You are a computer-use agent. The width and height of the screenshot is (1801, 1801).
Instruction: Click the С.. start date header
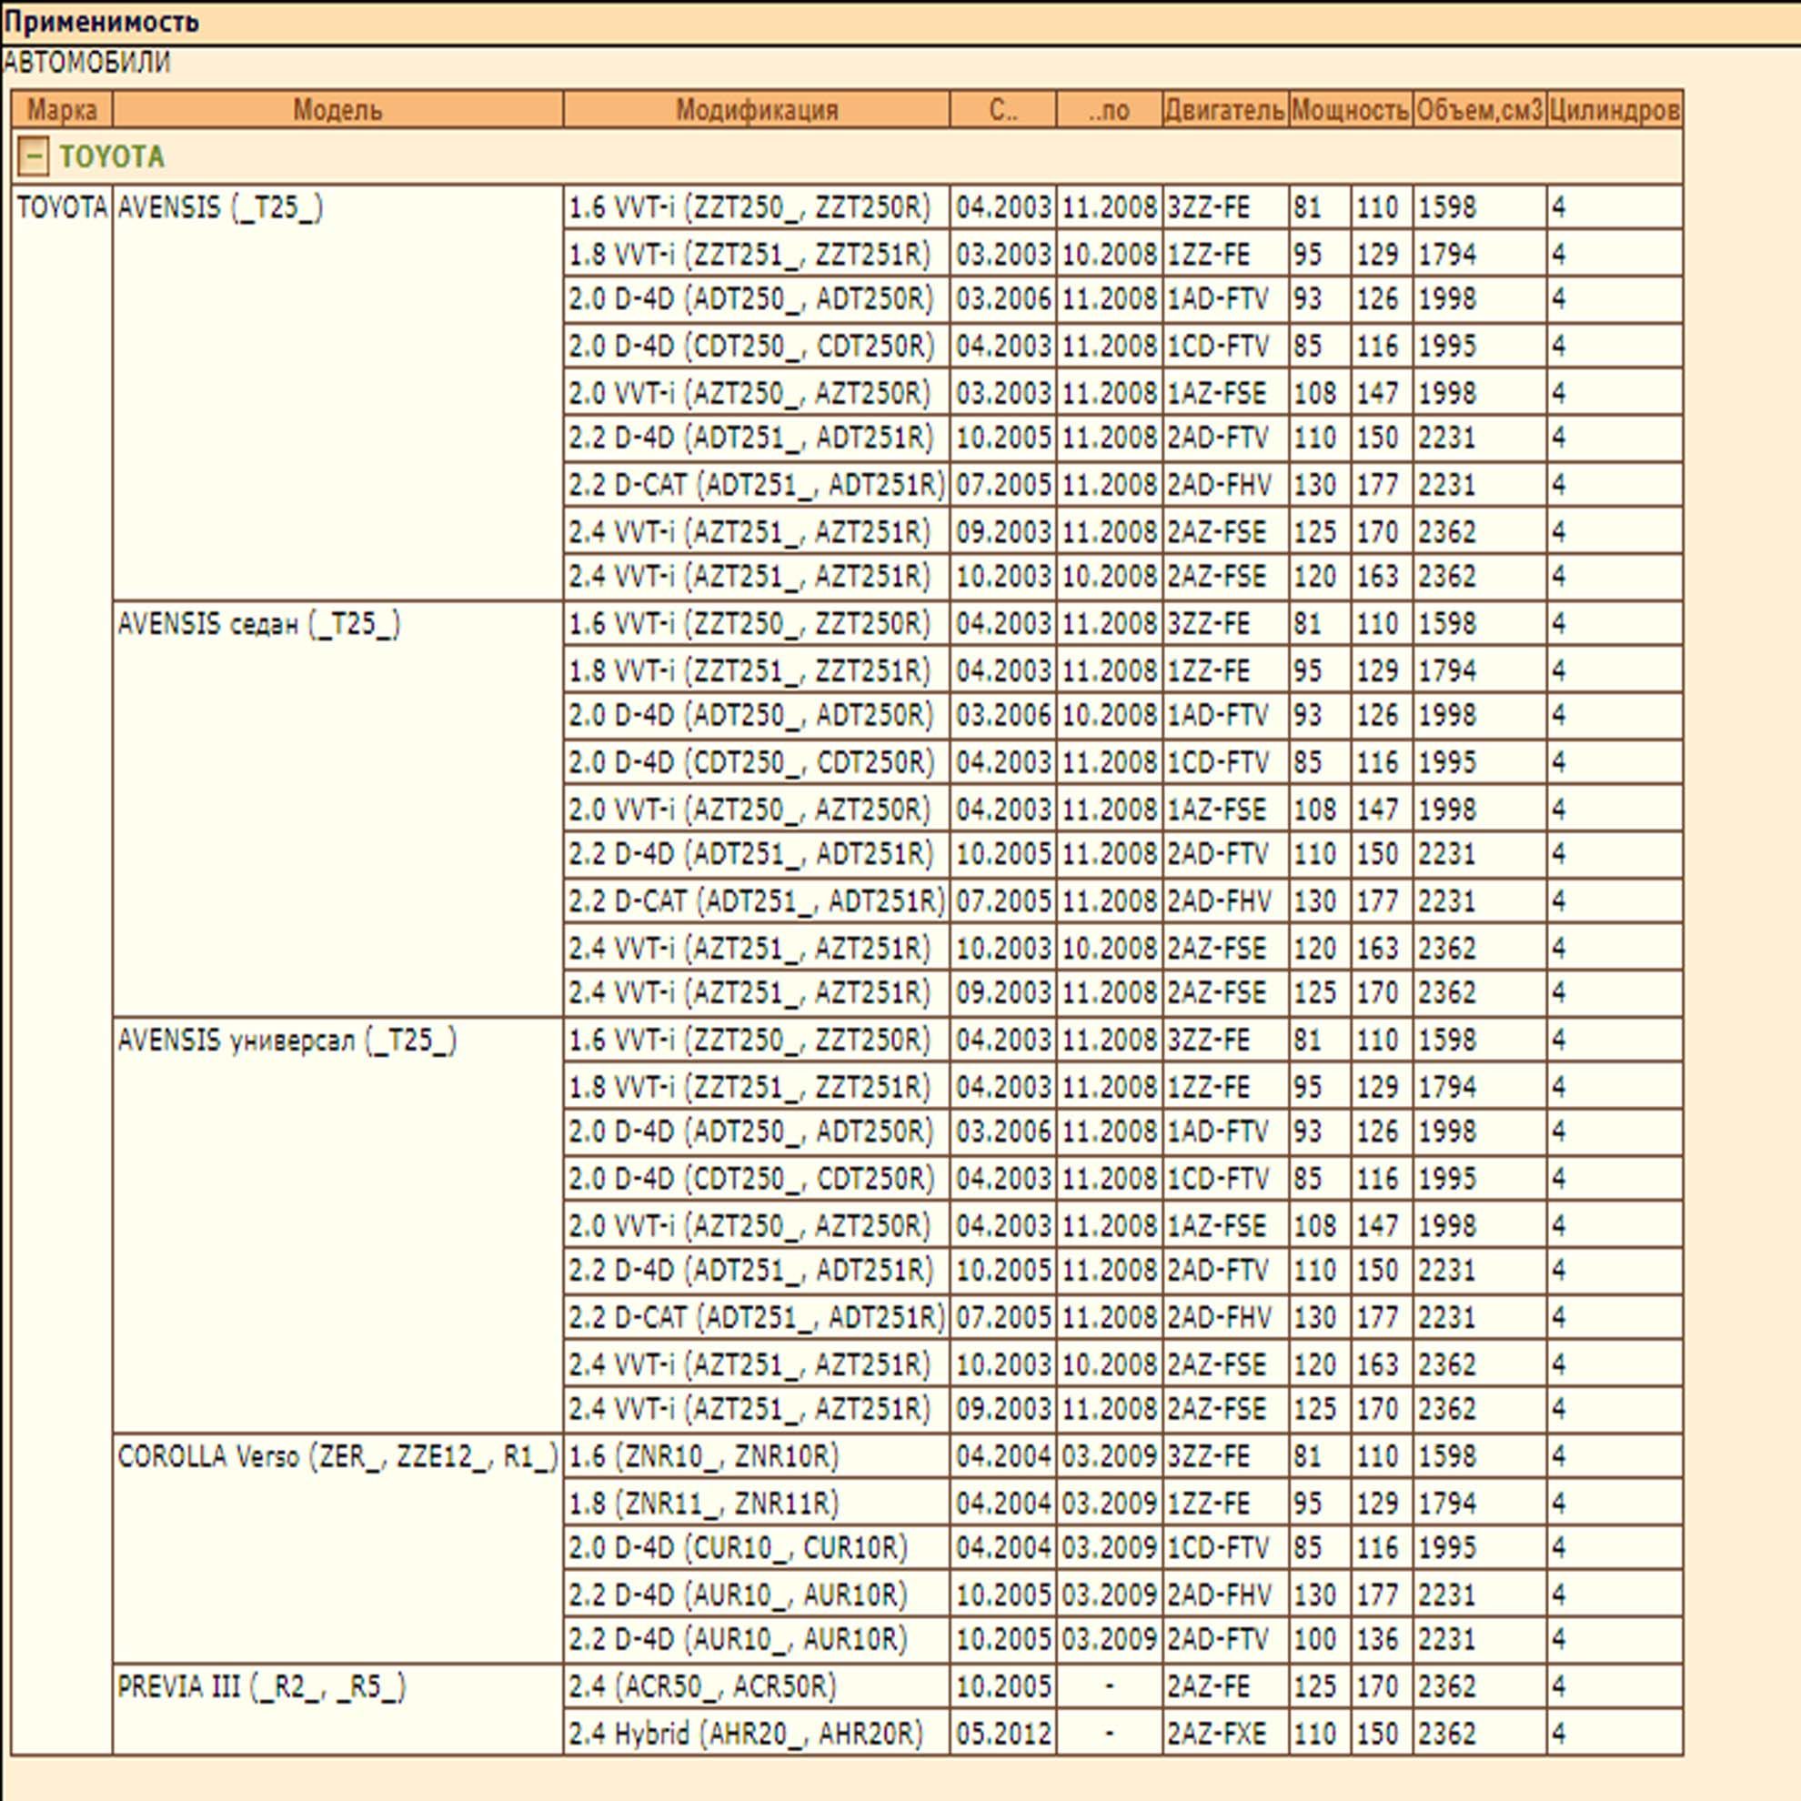[x=1003, y=110]
